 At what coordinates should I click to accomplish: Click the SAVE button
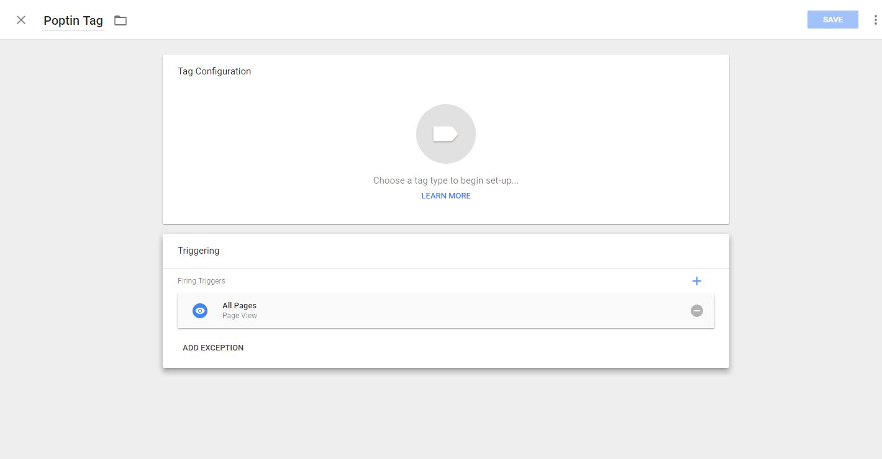pyautogui.click(x=832, y=20)
